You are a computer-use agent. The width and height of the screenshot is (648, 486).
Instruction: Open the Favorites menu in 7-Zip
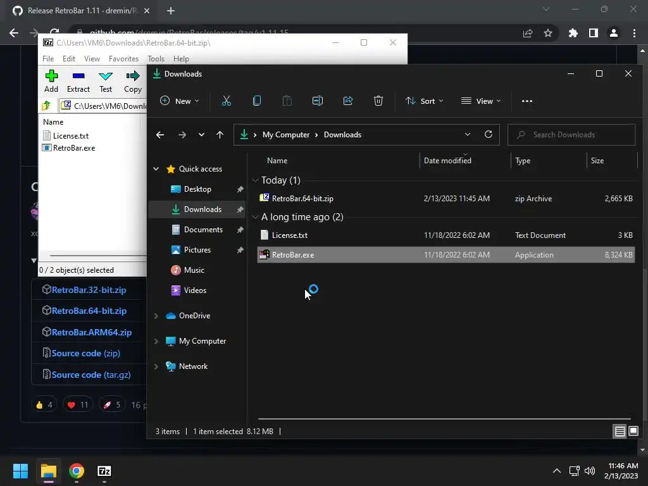pos(123,59)
